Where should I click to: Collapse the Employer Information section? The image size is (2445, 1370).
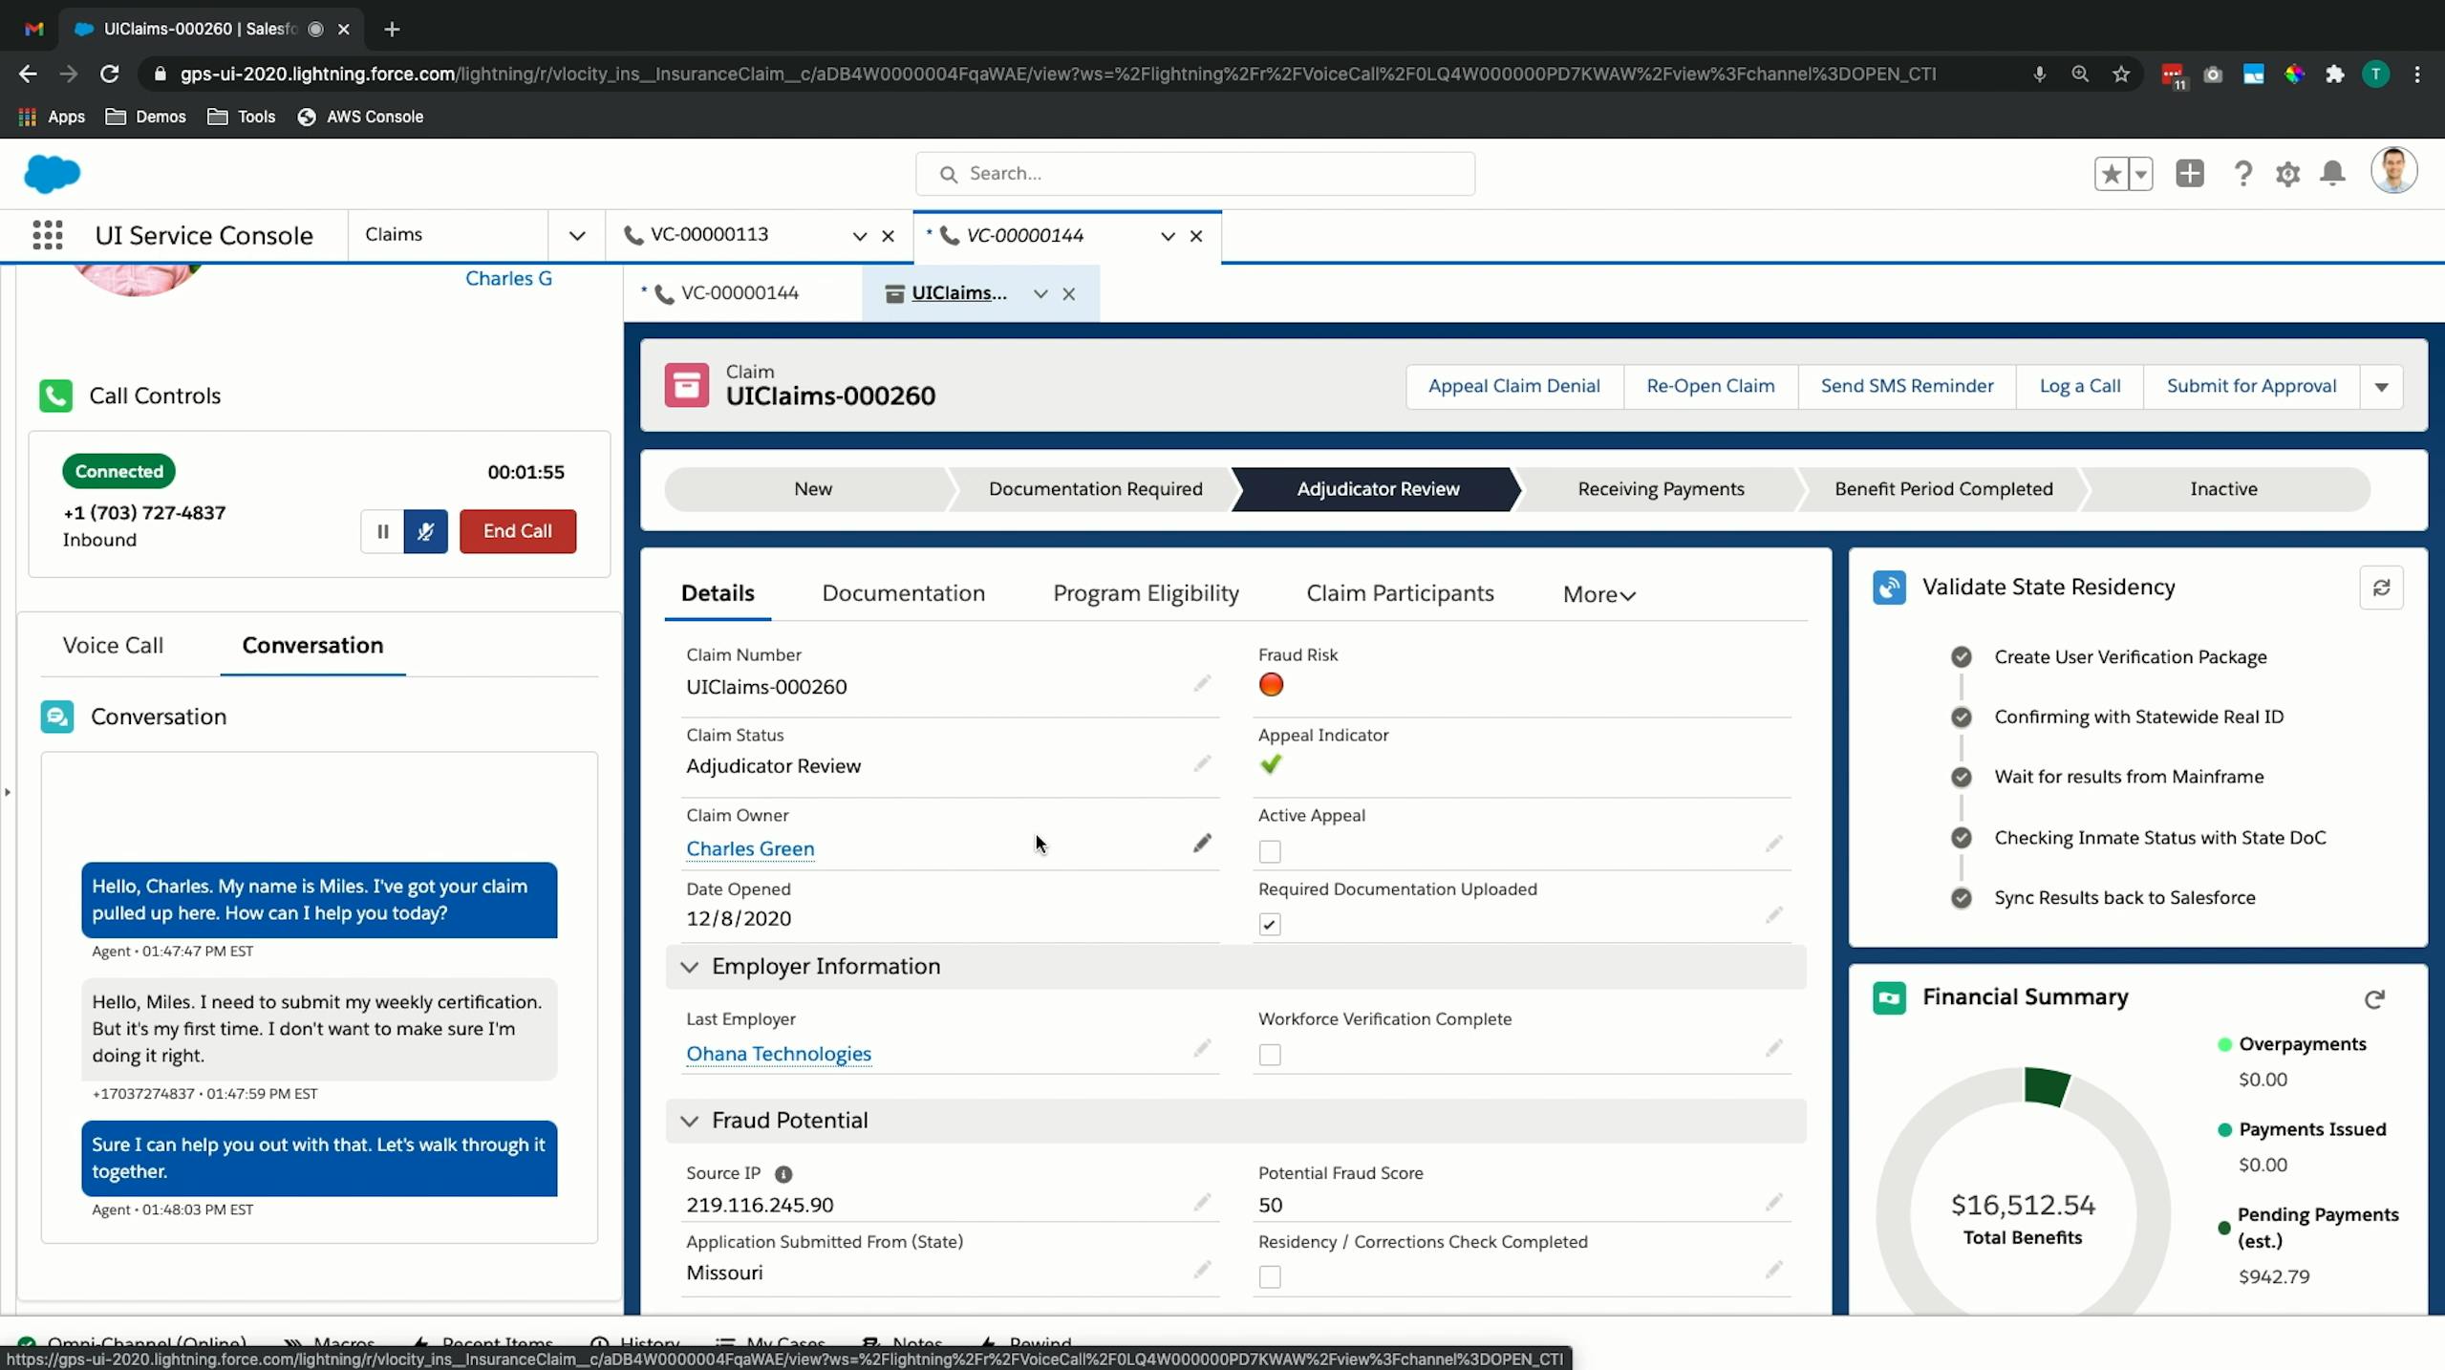click(x=689, y=967)
